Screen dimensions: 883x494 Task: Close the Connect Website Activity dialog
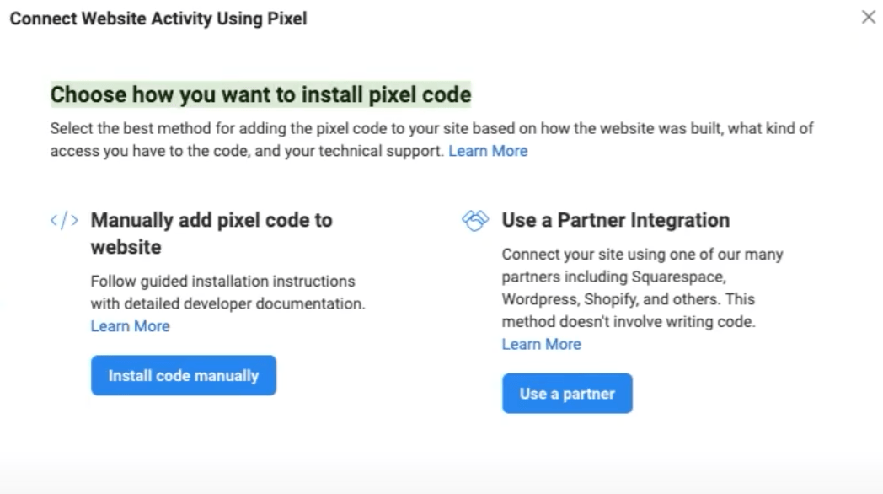point(869,17)
